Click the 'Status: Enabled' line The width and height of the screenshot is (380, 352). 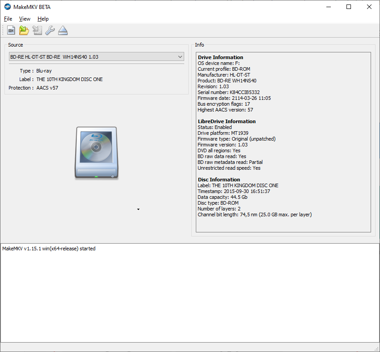[x=215, y=127]
